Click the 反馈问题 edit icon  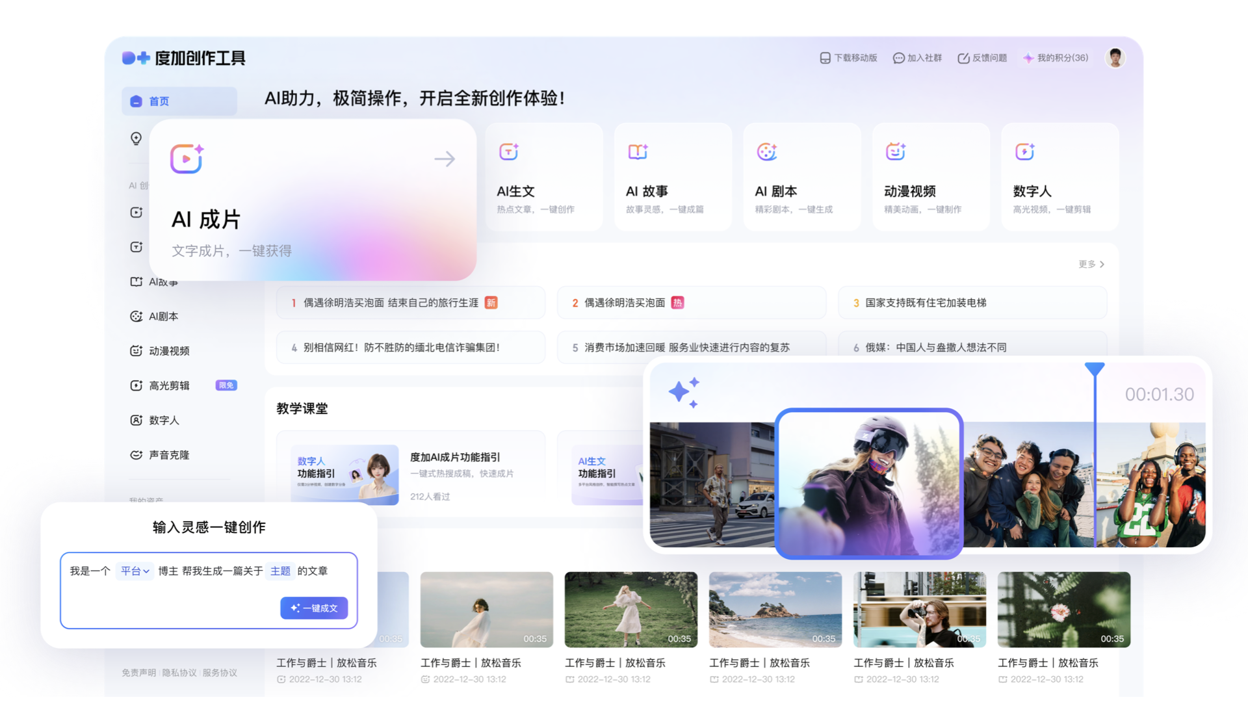click(x=963, y=58)
